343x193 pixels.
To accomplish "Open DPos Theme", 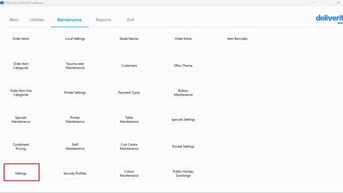I will [x=183, y=66].
